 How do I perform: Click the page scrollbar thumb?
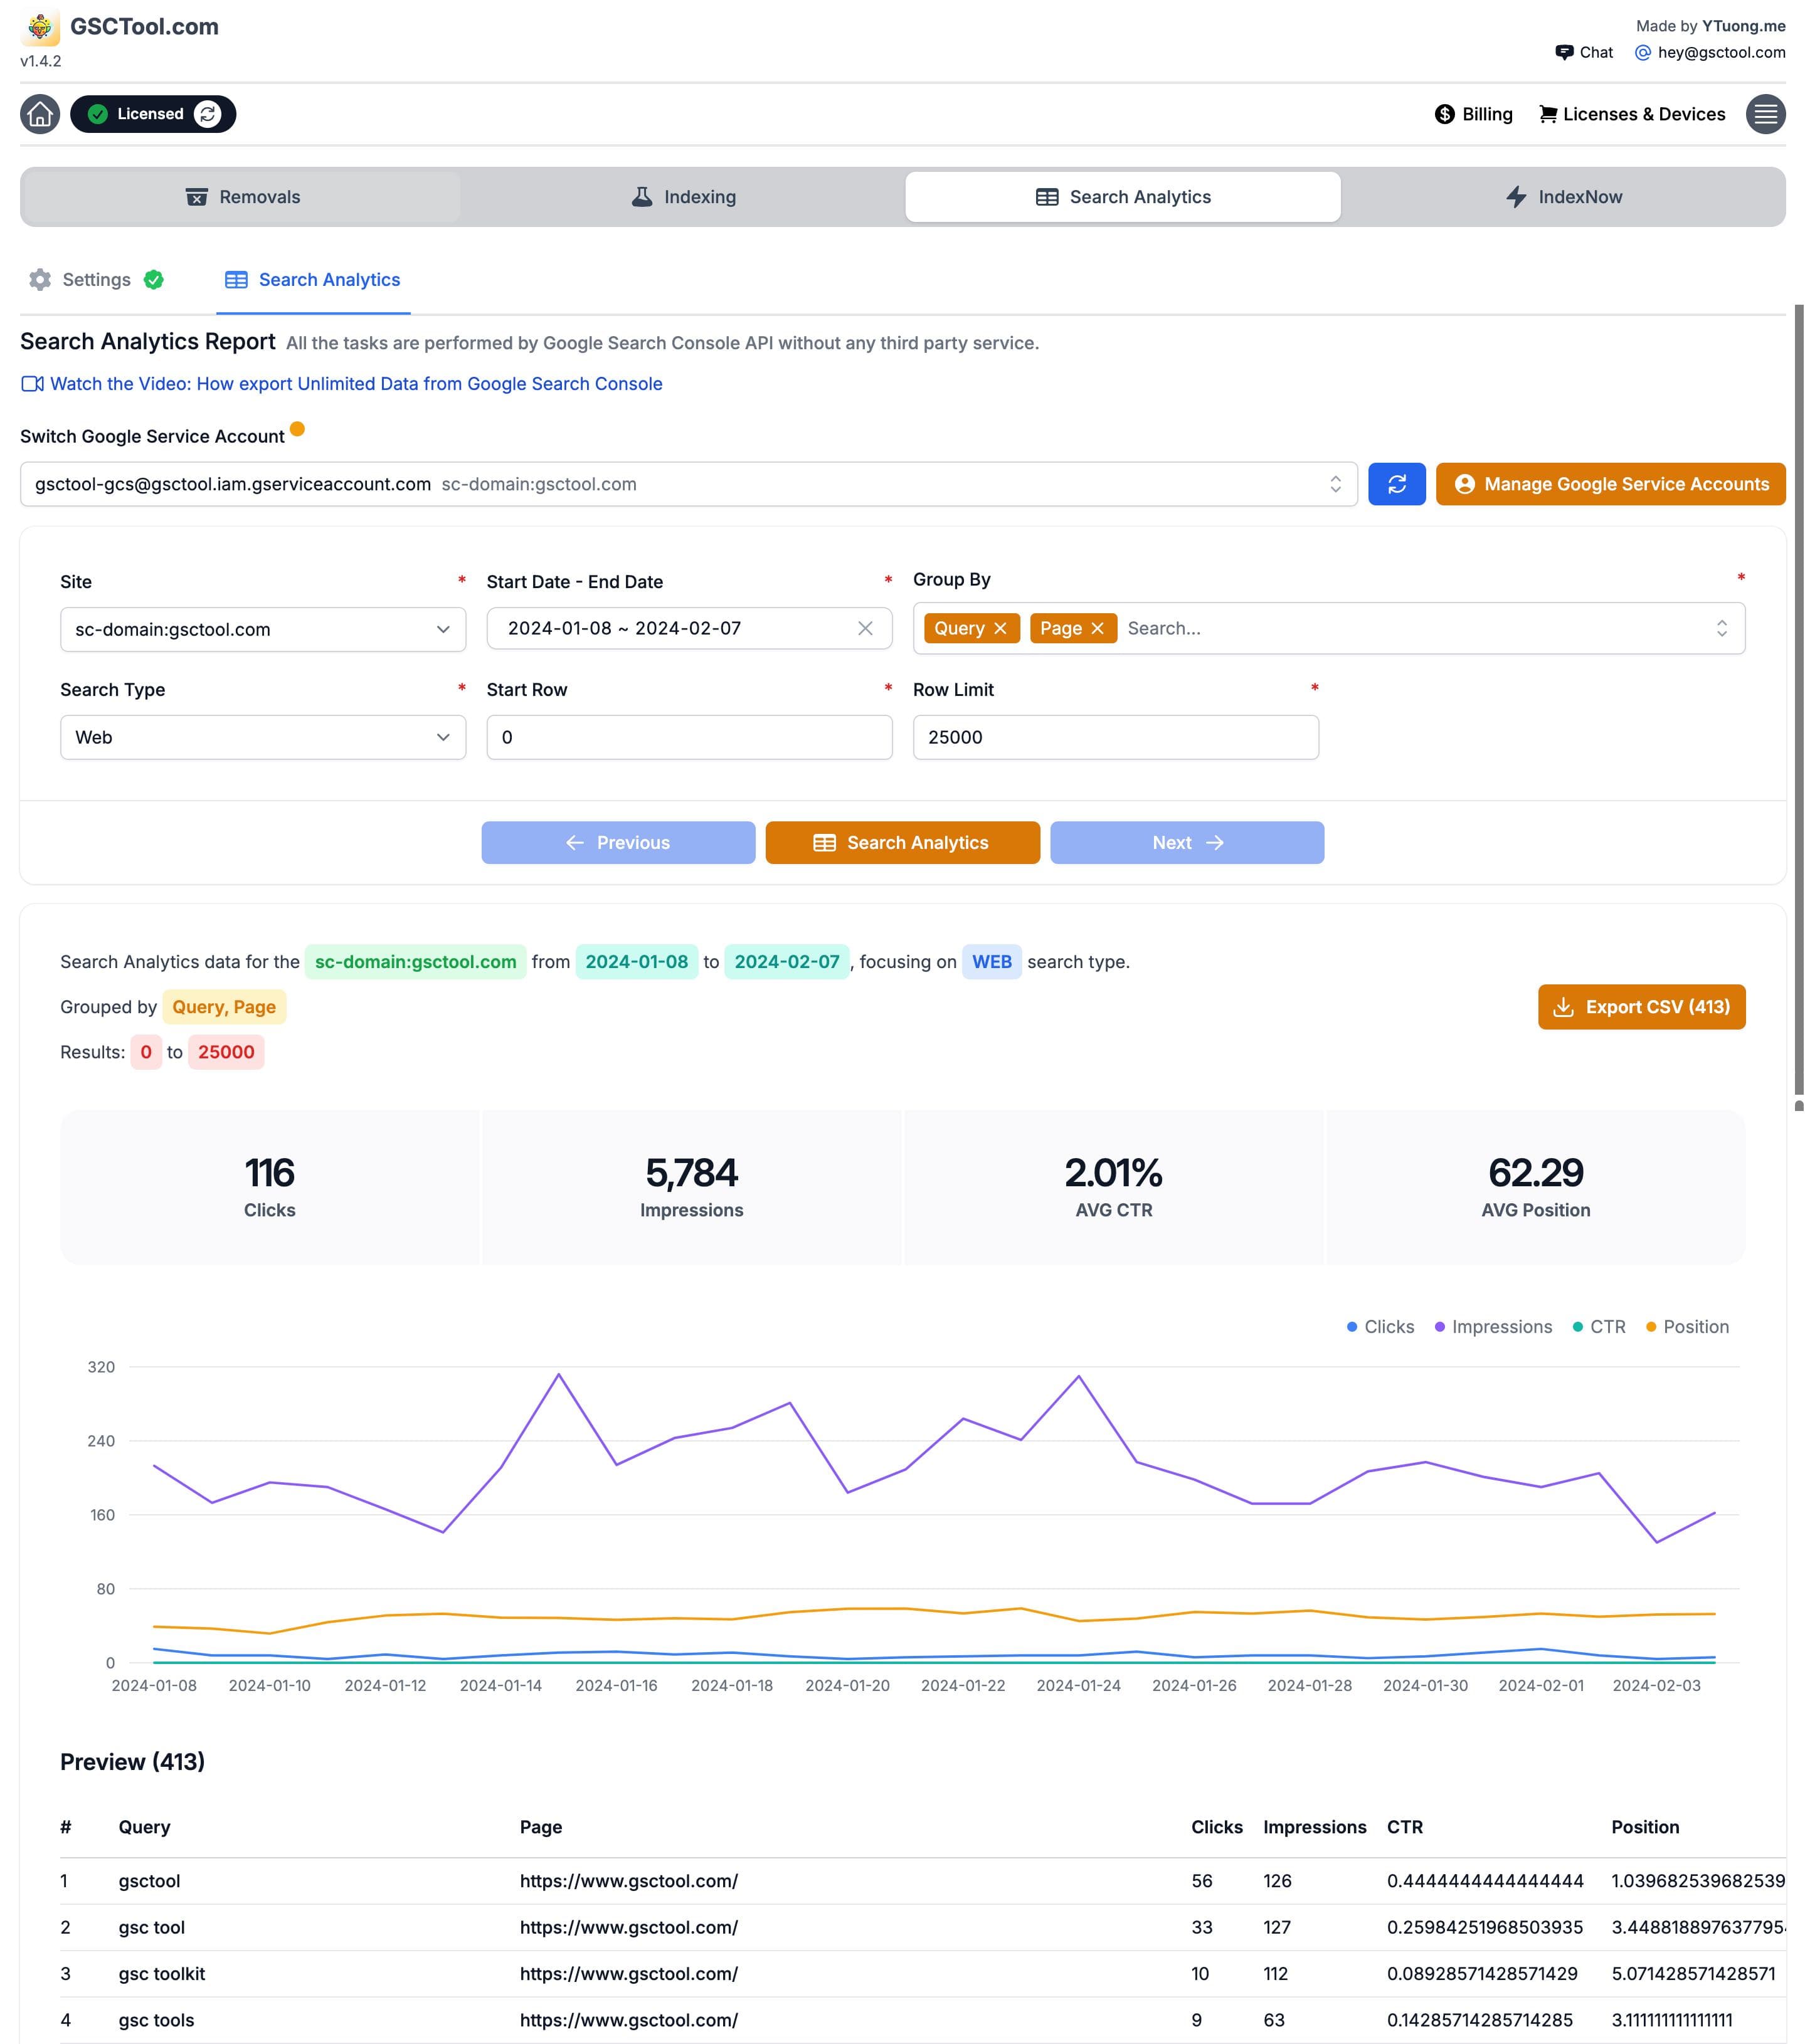coord(1798,700)
